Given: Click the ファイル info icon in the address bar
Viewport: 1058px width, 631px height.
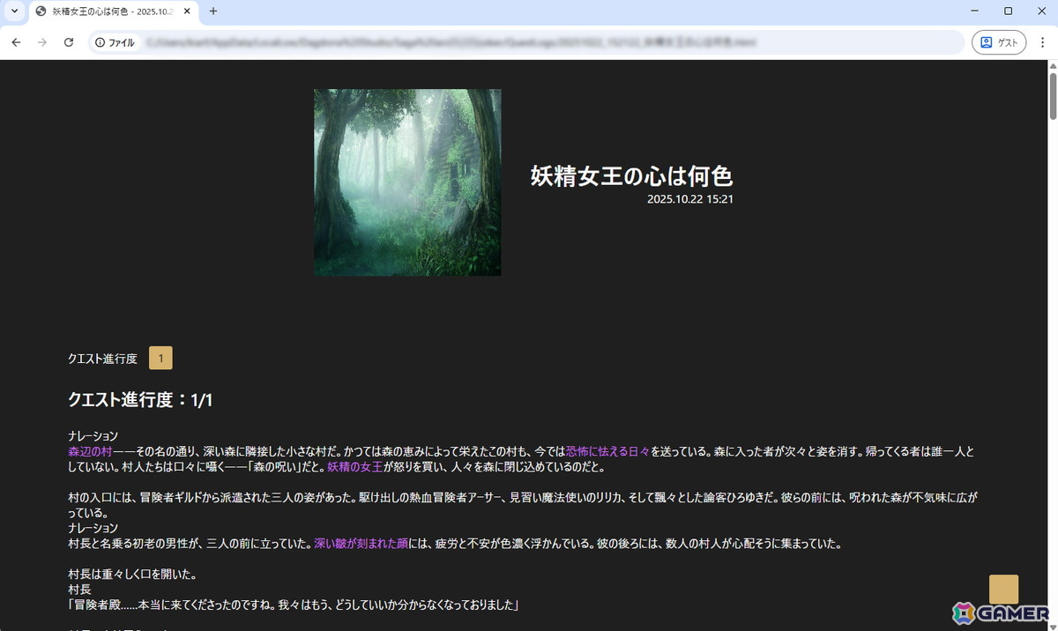Looking at the screenshot, I should point(99,41).
